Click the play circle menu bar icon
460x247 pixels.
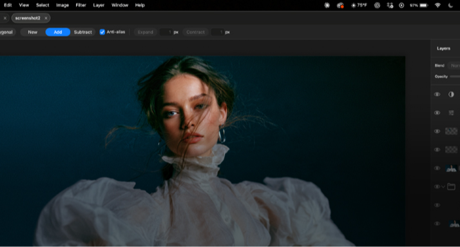tap(401, 5)
